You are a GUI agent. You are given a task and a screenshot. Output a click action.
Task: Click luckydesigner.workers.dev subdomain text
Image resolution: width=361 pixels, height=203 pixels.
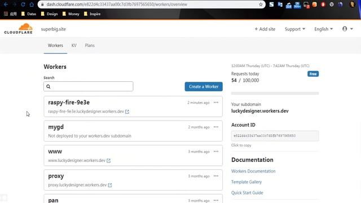pyautogui.click(x=259, y=111)
